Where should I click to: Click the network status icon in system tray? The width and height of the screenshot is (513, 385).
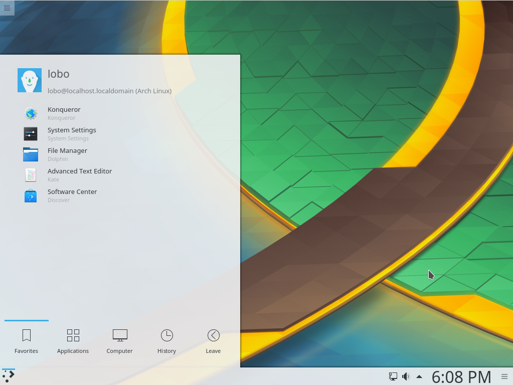click(393, 376)
